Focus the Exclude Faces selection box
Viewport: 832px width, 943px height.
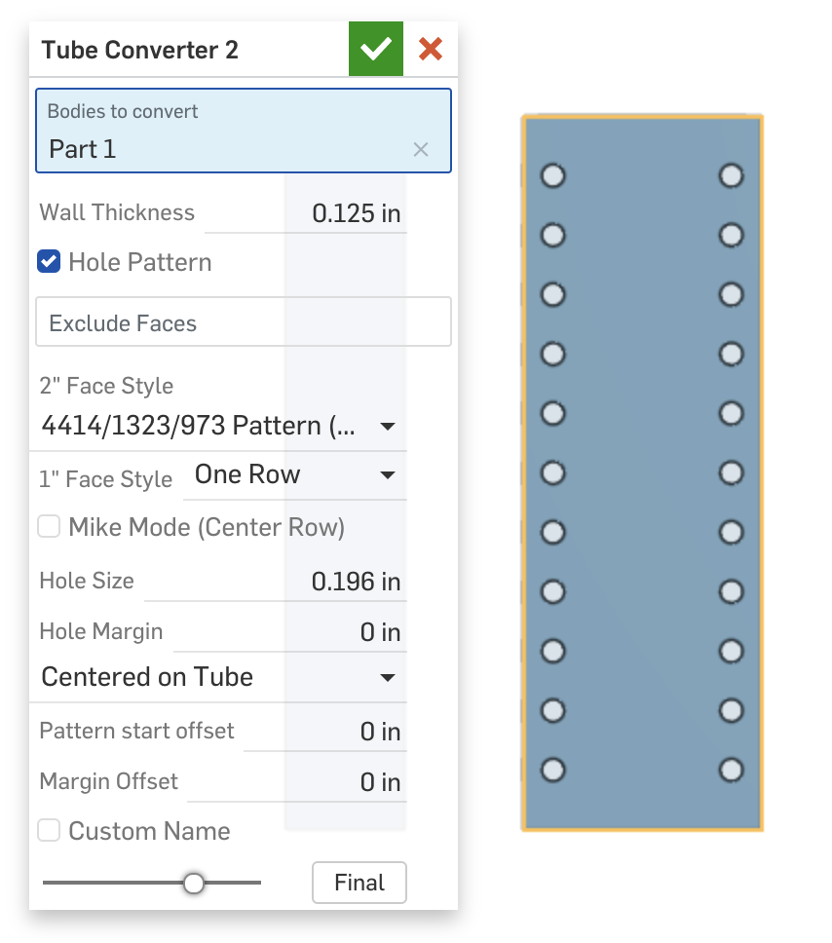point(243,321)
